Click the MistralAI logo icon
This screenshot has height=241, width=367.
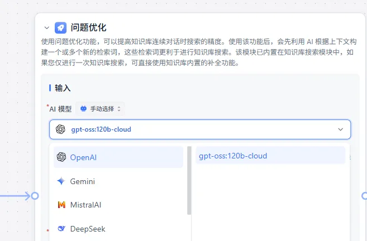61,205
